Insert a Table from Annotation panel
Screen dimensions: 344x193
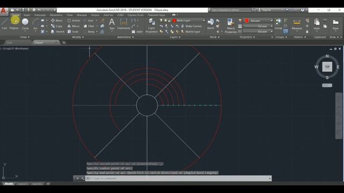click(138, 32)
